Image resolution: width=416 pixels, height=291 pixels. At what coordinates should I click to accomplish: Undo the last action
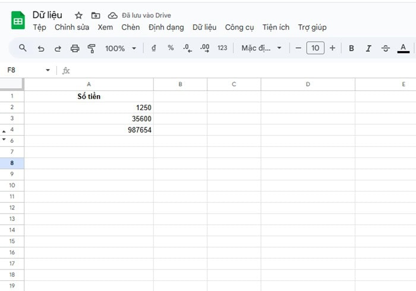(x=40, y=48)
